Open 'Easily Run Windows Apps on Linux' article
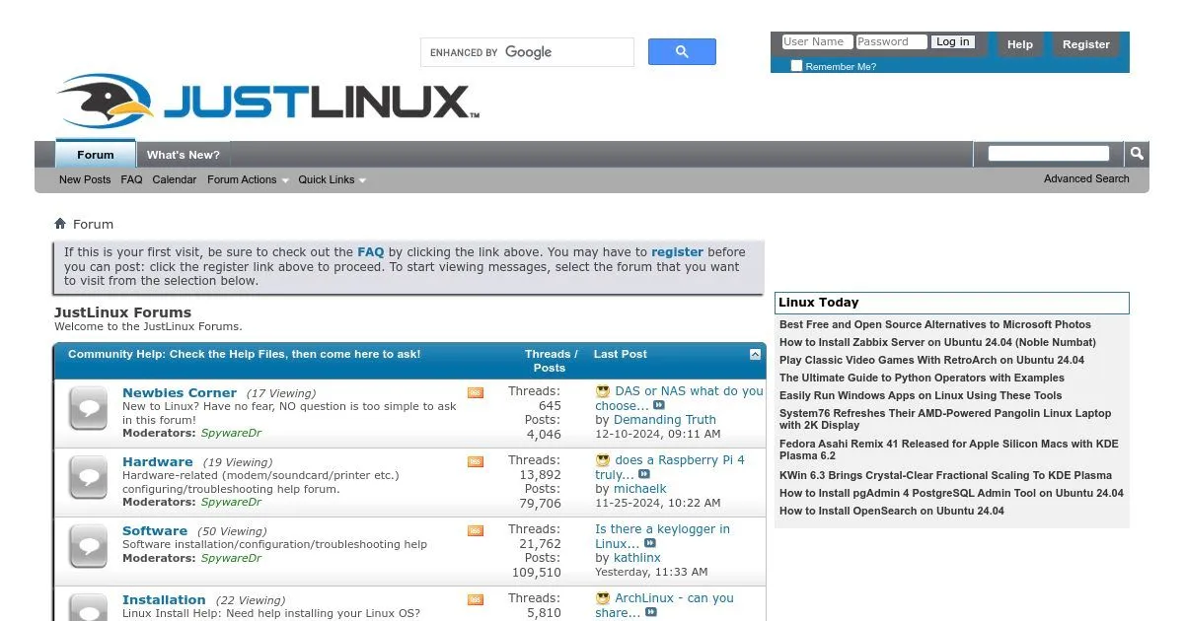The image size is (1184, 621). point(921,395)
